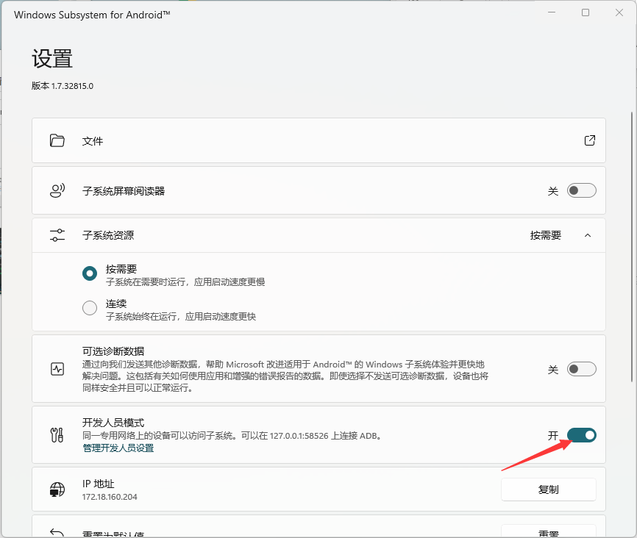Minimize the Windows Subsystem for Android window
Screen dimensions: 637x538
pos(551,12)
